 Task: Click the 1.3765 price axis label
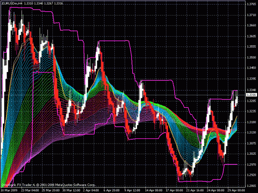point(251,4)
